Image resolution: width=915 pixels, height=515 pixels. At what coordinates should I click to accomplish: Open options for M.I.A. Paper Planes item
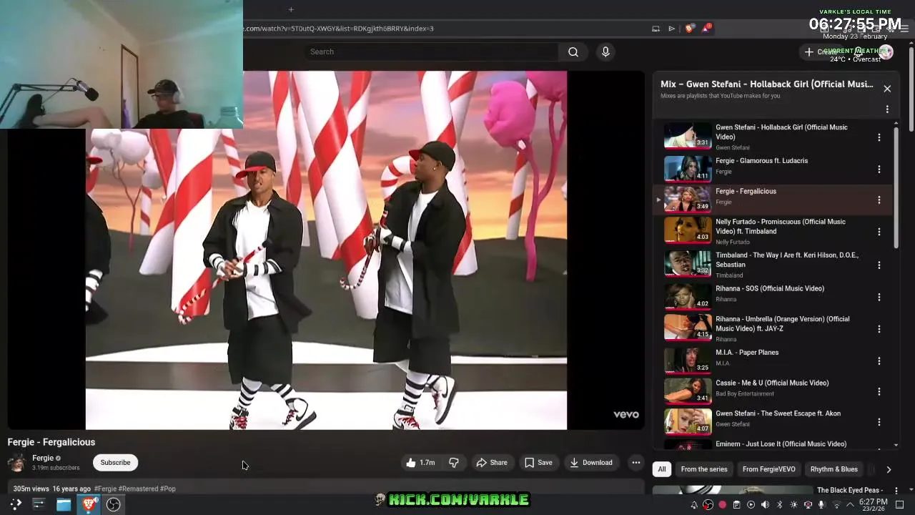coord(879,361)
